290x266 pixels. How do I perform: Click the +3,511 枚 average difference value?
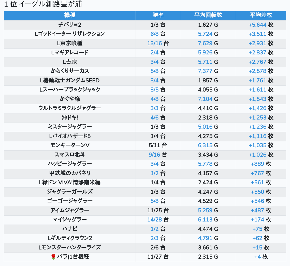click(x=261, y=34)
